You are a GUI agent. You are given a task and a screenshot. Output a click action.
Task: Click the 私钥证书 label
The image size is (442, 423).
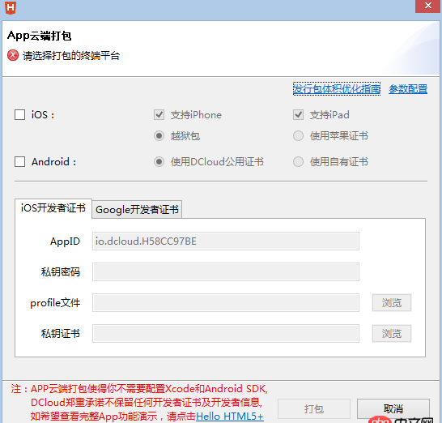61,334
